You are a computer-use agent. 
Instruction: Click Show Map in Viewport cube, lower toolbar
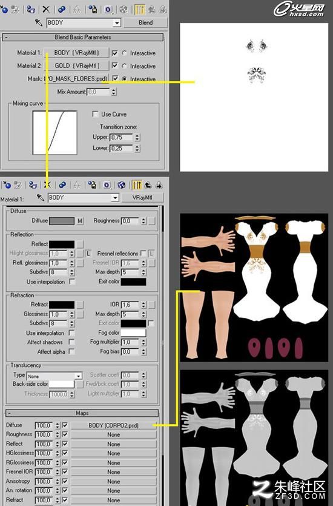[x=122, y=185]
